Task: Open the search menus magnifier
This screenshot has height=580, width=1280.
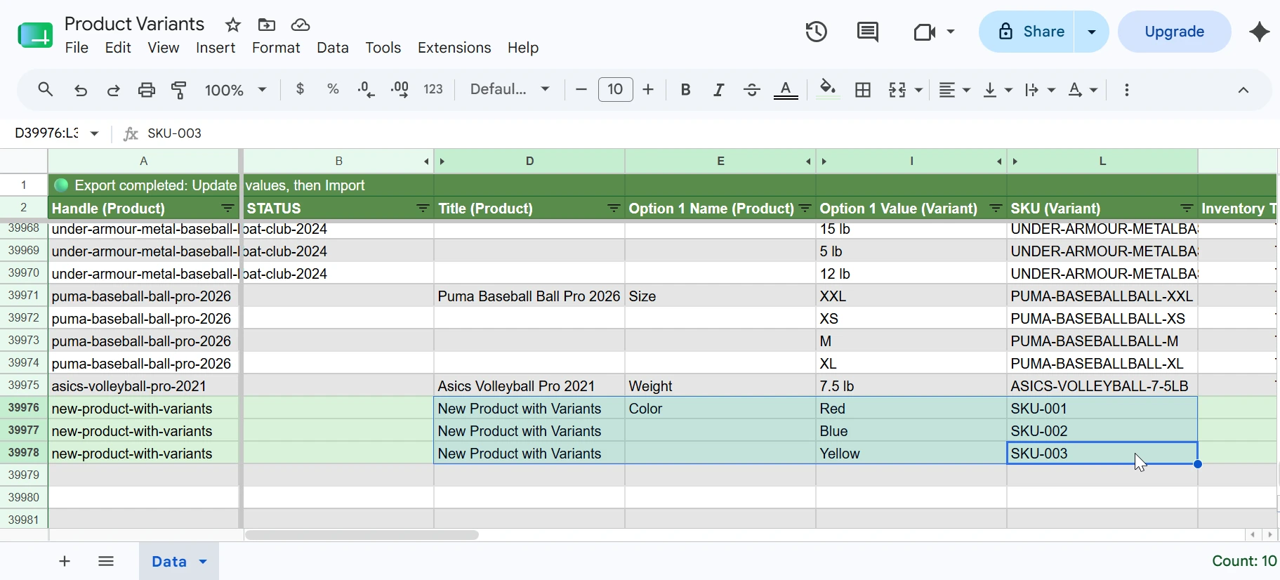Action: tap(46, 90)
